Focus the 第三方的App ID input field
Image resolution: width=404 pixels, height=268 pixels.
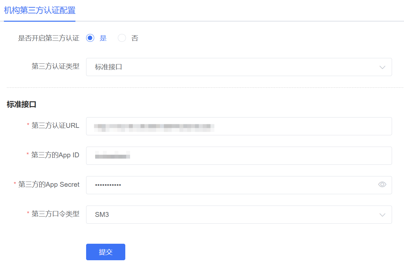click(x=239, y=156)
